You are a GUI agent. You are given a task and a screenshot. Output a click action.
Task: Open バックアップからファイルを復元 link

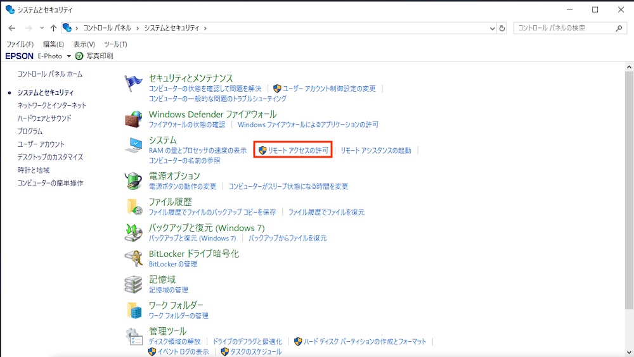[x=287, y=238]
